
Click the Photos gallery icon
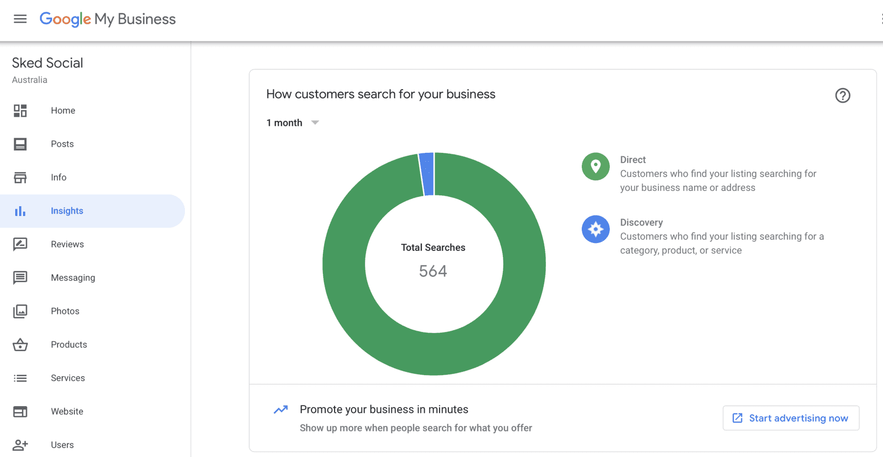coord(20,311)
